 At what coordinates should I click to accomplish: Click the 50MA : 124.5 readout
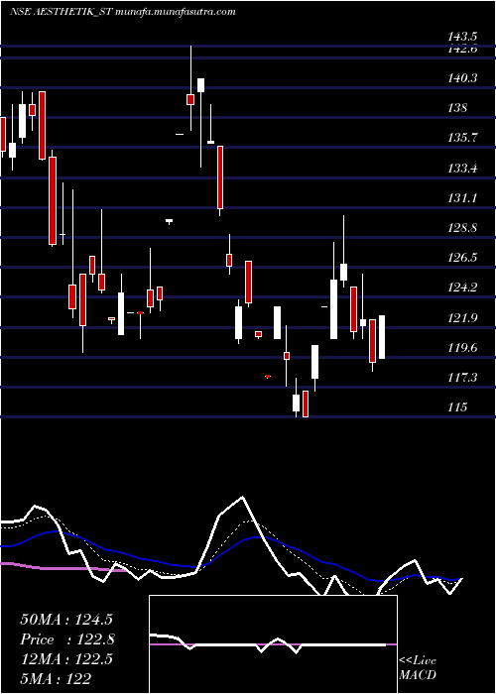[x=66, y=620]
